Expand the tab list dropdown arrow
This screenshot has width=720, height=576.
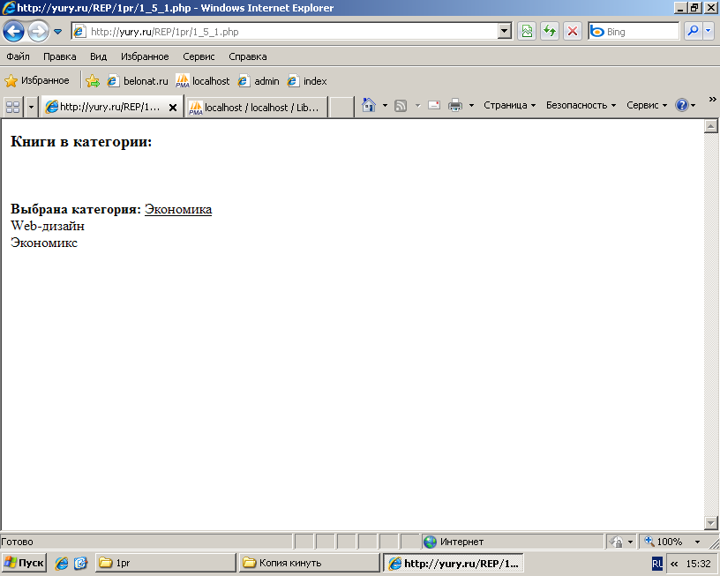pyautogui.click(x=31, y=107)
